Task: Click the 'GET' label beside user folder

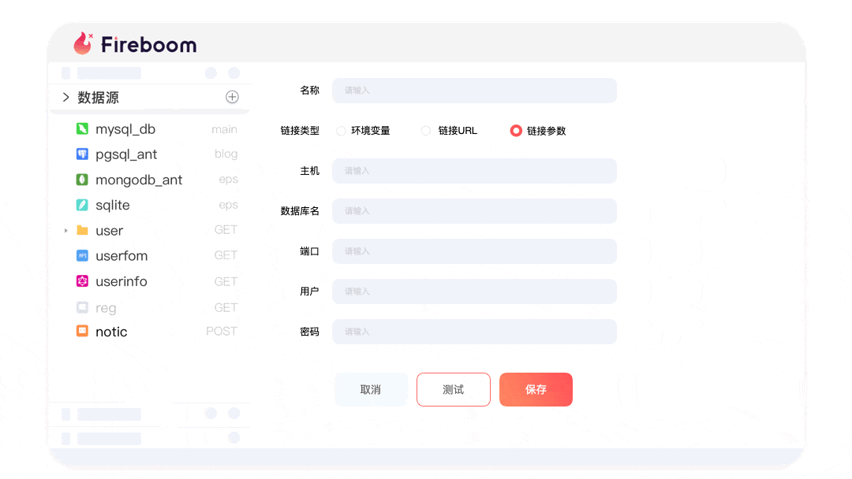Action: tap(226, 229)
